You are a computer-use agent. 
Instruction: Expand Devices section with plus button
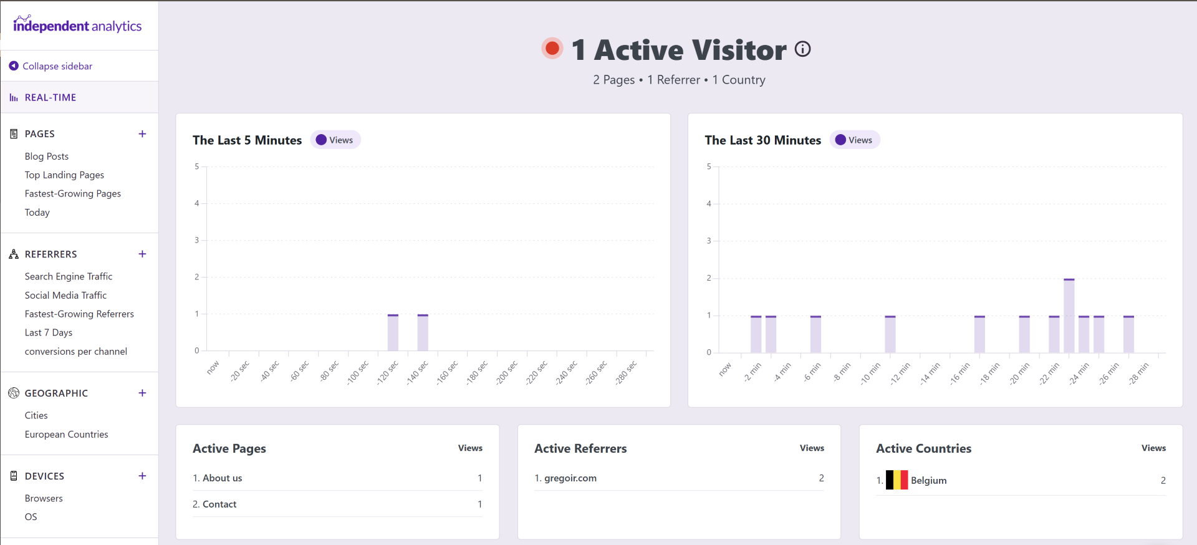pyautogui.click(x=142, y=476)
